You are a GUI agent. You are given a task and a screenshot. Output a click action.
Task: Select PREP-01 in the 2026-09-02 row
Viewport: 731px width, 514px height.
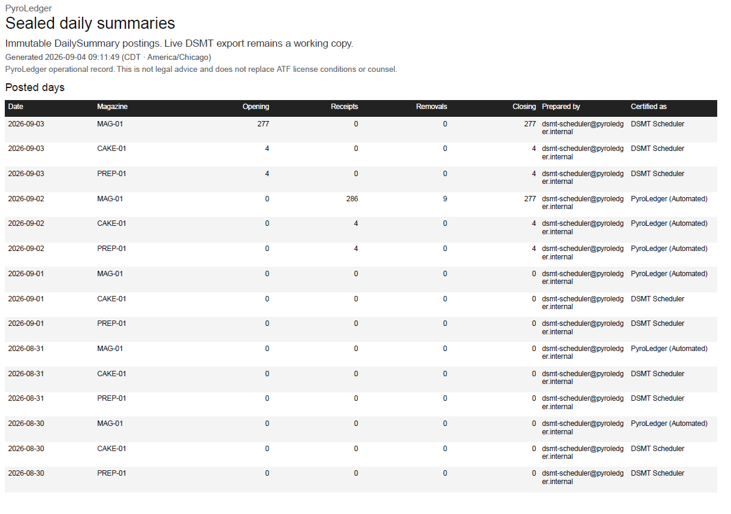[111, 249]
